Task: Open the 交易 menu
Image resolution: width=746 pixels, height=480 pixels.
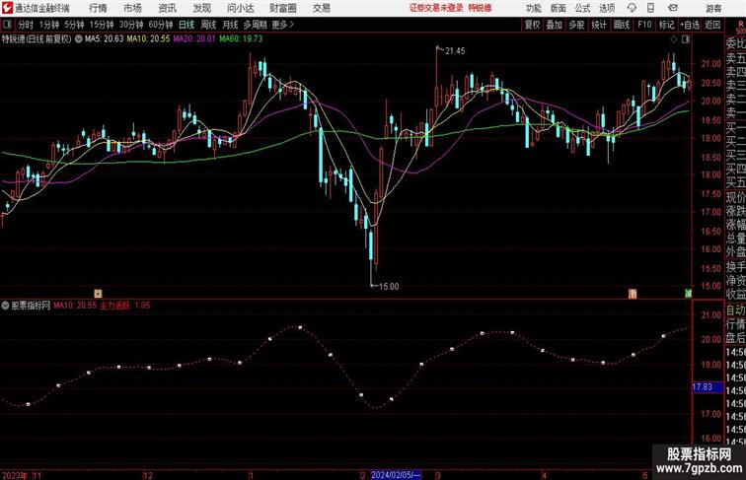Action: pyautogui.click(x=321, y=8)
